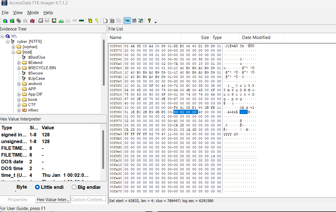Image resolution: width=336 pixels, height=212 pixels.
Task: Expand the $RECYCLE.BIN folder
Action: pyautogui.click(x=19, y=68)
